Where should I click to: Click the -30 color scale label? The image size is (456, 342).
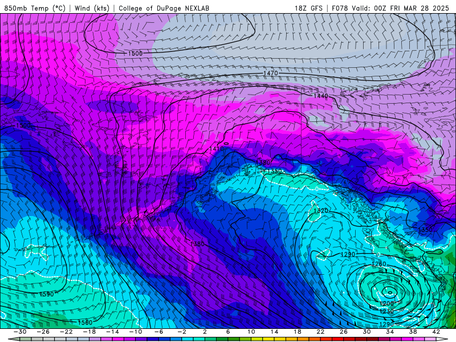coord(20,332)
